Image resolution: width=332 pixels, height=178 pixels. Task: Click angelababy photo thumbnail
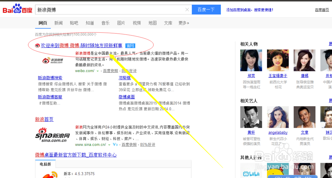pos(278,117)
